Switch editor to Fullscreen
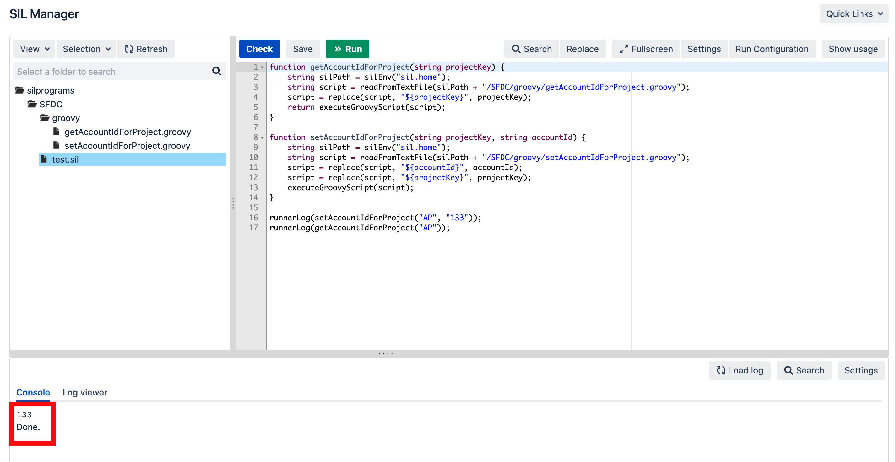The image size is (895, 462). click(x=646, y=49)
